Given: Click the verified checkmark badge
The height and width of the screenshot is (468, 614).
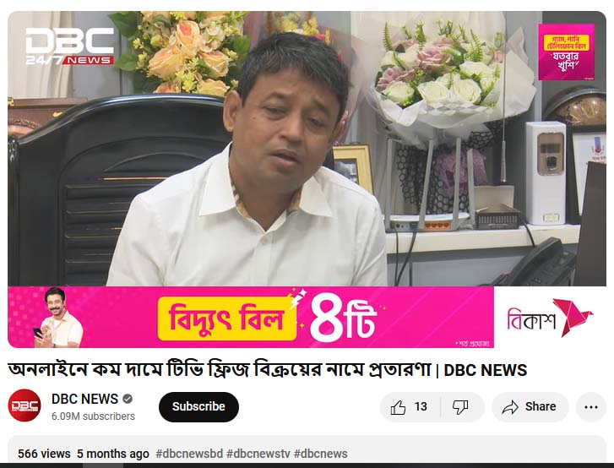Looking at the screenshot, I should point(128,399).
